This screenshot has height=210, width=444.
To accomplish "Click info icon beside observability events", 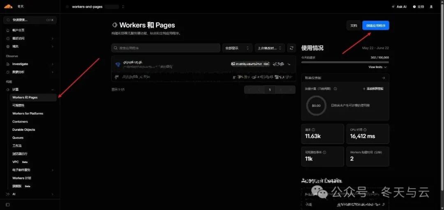I will tap(324, 152).
